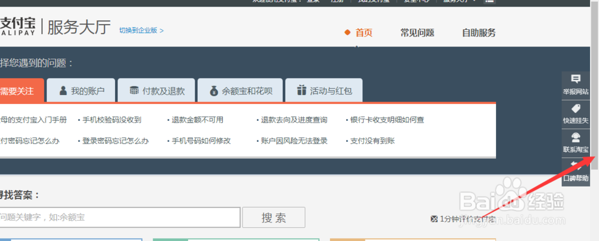Click the 搜索 button
Image resolution: width=599 pixels, height=241 pixels.
click(274, 217)
